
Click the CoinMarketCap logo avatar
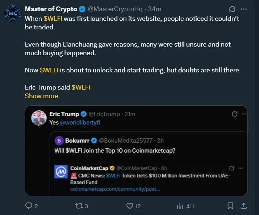click(x=61, y=172)
